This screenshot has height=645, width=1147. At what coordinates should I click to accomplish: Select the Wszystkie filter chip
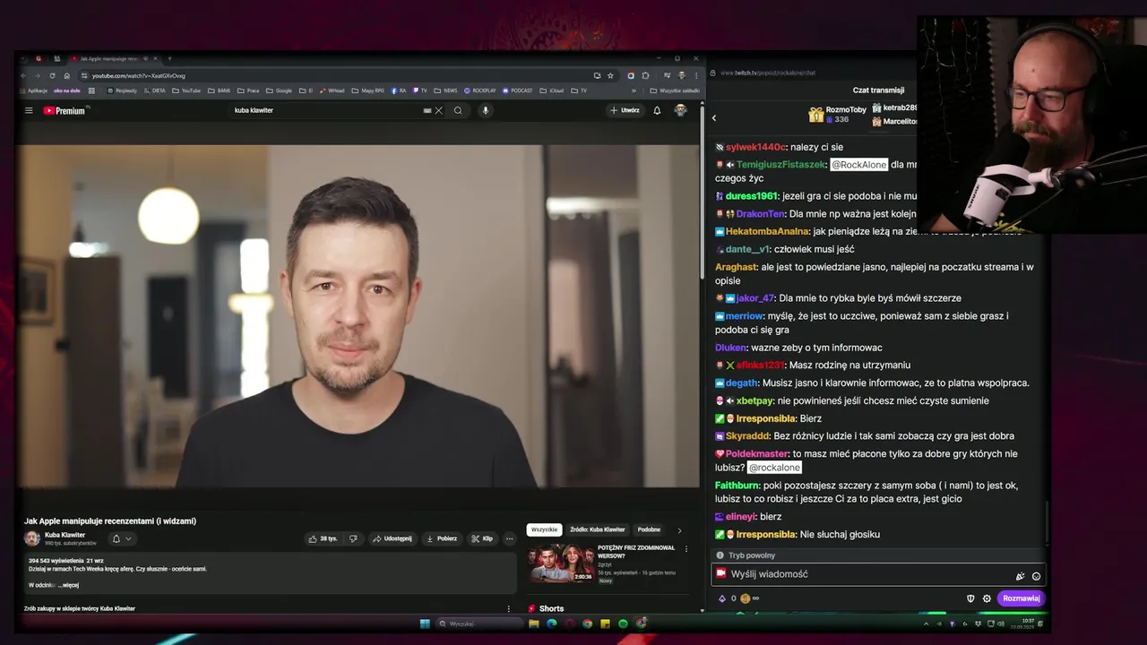coord(544,529)
